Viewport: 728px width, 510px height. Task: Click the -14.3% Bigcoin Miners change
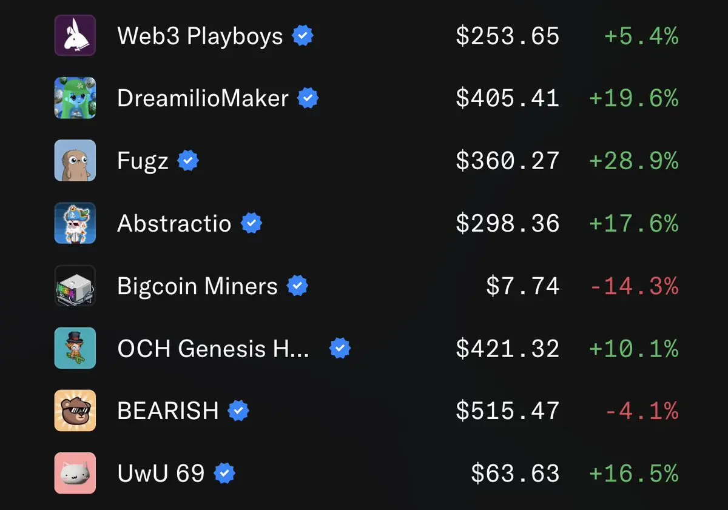coord(634,286)
